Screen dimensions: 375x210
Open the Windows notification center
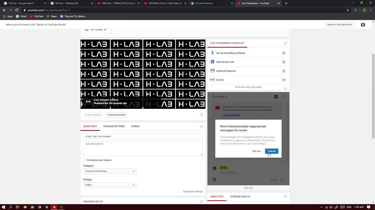(369, 207)
